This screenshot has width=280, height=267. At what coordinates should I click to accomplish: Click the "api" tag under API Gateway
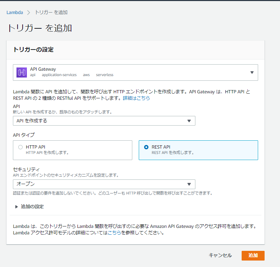pyautogui.click(x=33, y=75)
